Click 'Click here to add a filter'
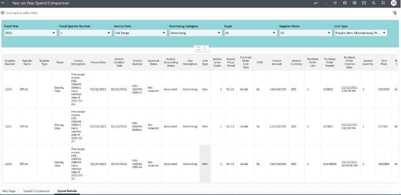 click(x=21, y=13)
